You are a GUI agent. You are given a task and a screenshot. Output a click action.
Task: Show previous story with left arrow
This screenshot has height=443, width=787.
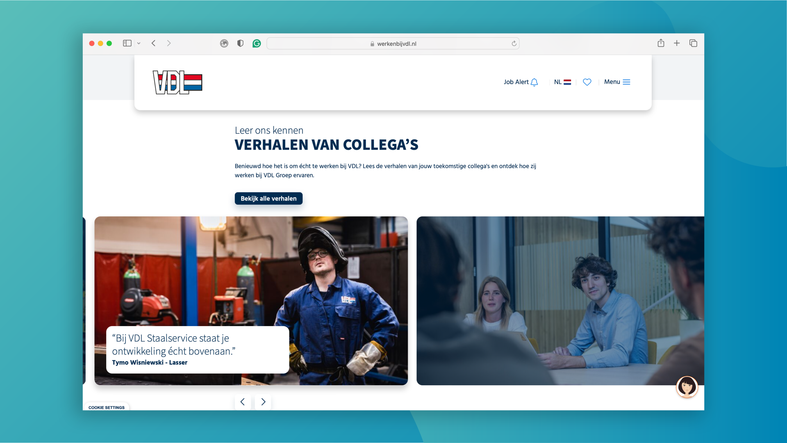243,402
